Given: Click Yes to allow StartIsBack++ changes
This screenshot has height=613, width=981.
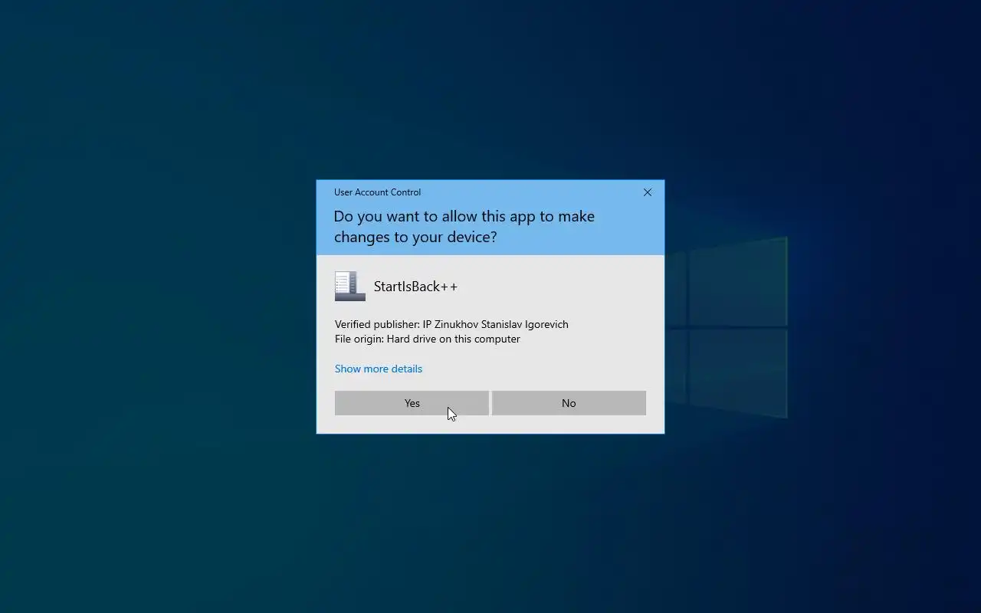Looking at the screenshot, I should tap(412, 403).
